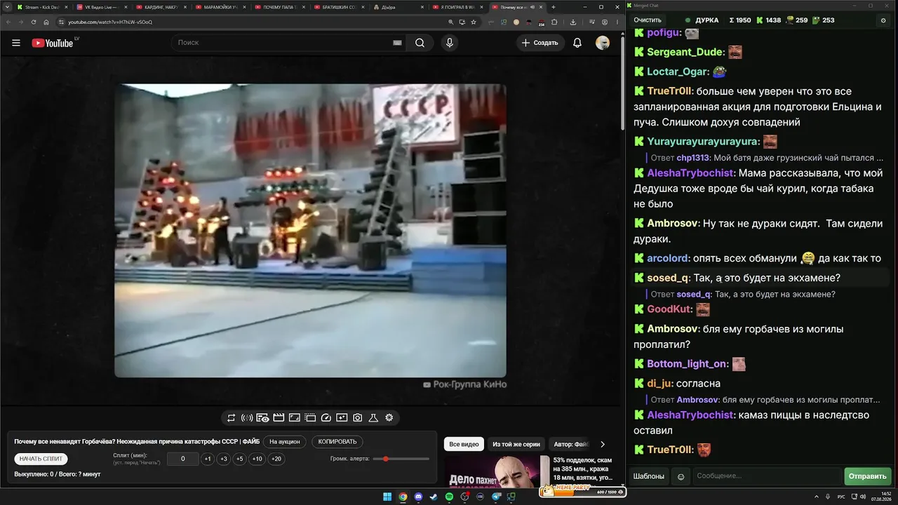Clear chat with the Очистить button
This screenshot has height=505, width=898.
click(648, 20)
